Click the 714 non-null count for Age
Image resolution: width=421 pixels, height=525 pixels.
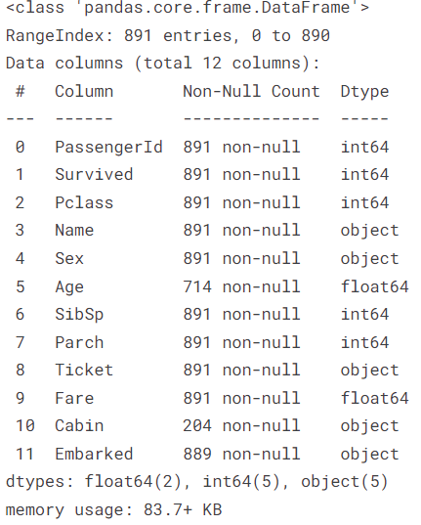tap(241, 287)
